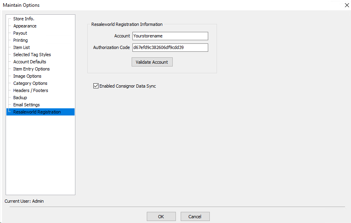Click the Account field label
The width and height of the screenshot is (351, 223).
point(122,36)
